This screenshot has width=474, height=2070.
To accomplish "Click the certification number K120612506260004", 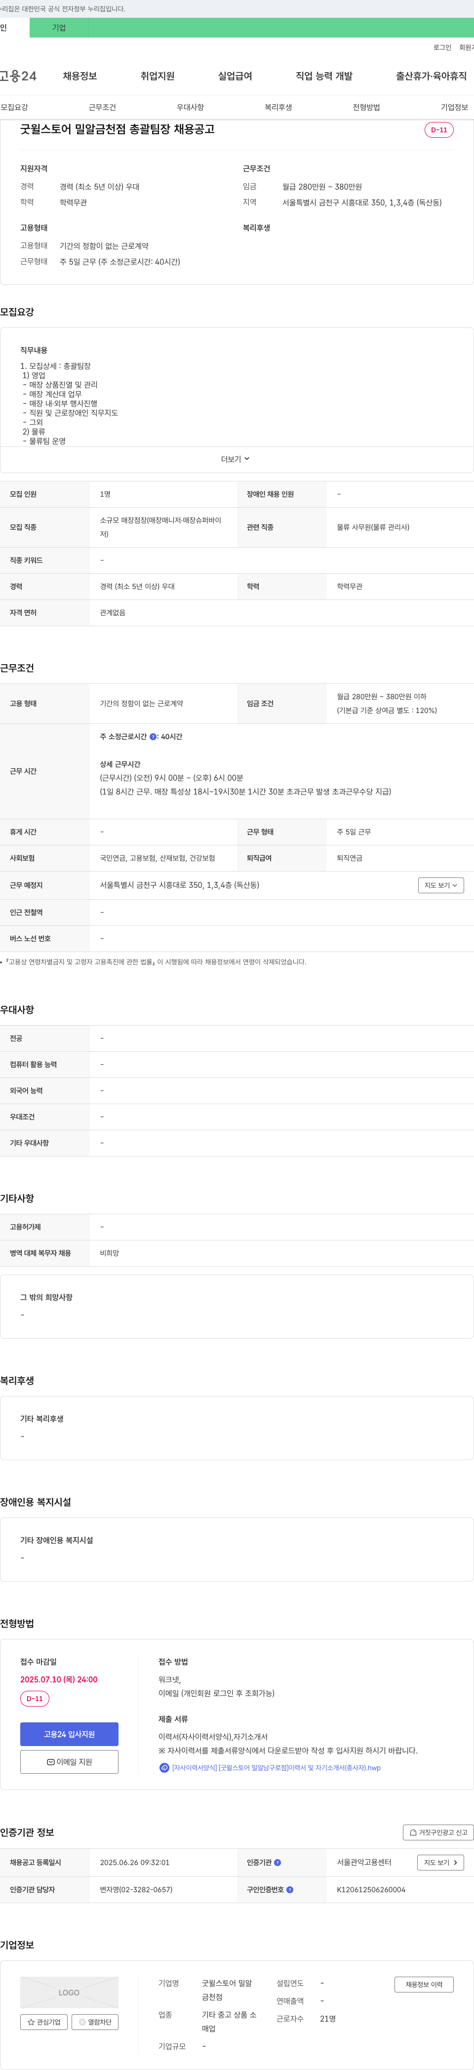I will click(x=371, y=1890).
